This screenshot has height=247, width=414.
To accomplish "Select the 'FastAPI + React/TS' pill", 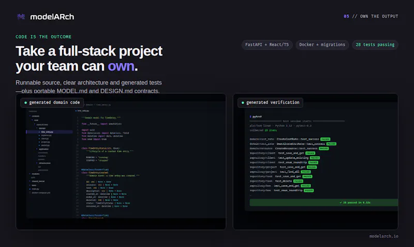I will [x=267, y=45].
